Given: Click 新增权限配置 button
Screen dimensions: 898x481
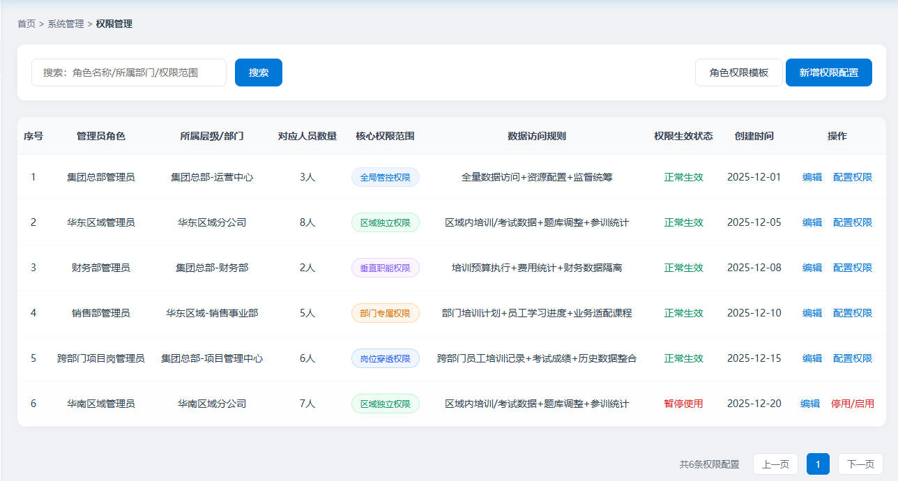Looking at the screenshot, I should tap(828, 72).
